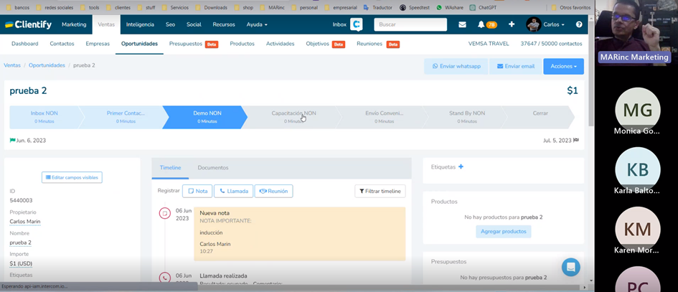
Task: Switch to the Documentos tab
Action: pos(213,168)
